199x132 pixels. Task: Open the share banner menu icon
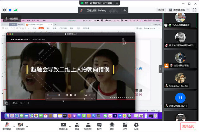tap(117, 3)
